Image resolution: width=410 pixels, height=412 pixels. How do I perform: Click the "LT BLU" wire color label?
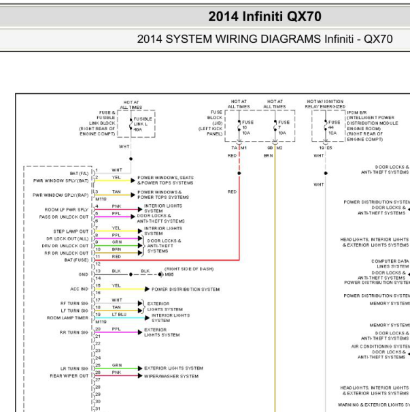pos(120,314)
